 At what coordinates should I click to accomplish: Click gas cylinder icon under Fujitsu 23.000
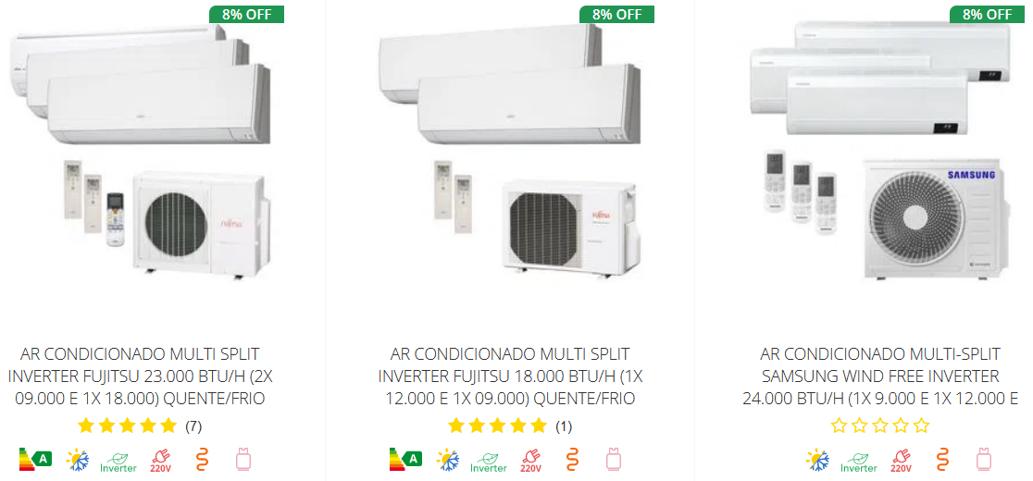243,460
